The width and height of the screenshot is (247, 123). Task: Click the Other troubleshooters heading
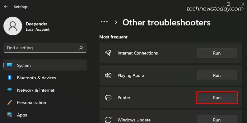point(166,23)
